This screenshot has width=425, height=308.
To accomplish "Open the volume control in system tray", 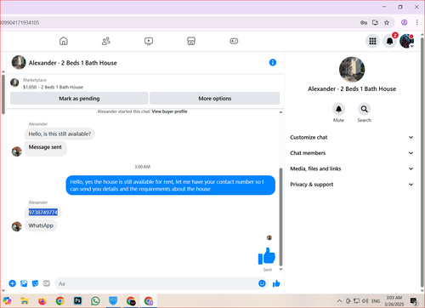I will point(365,301).
